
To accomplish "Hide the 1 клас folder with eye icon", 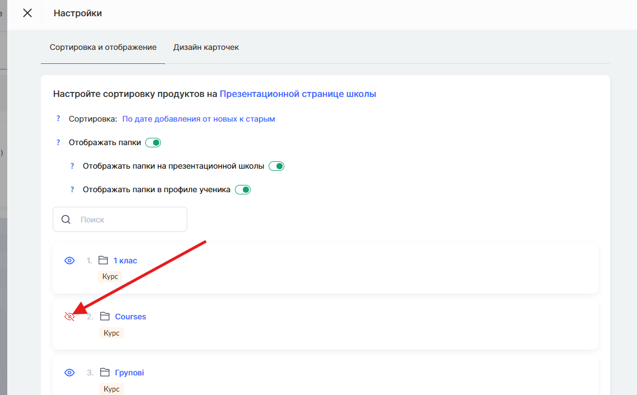I will click(70, 261).
